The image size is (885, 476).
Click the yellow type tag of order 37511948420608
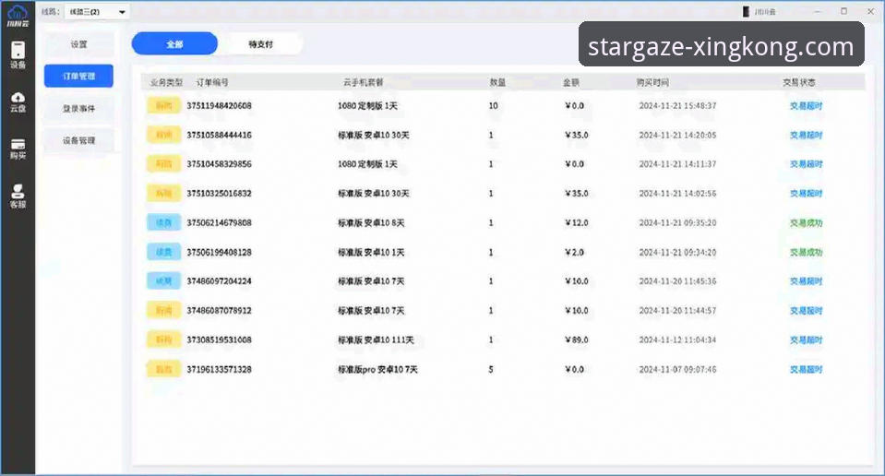[x=163, y=105]
